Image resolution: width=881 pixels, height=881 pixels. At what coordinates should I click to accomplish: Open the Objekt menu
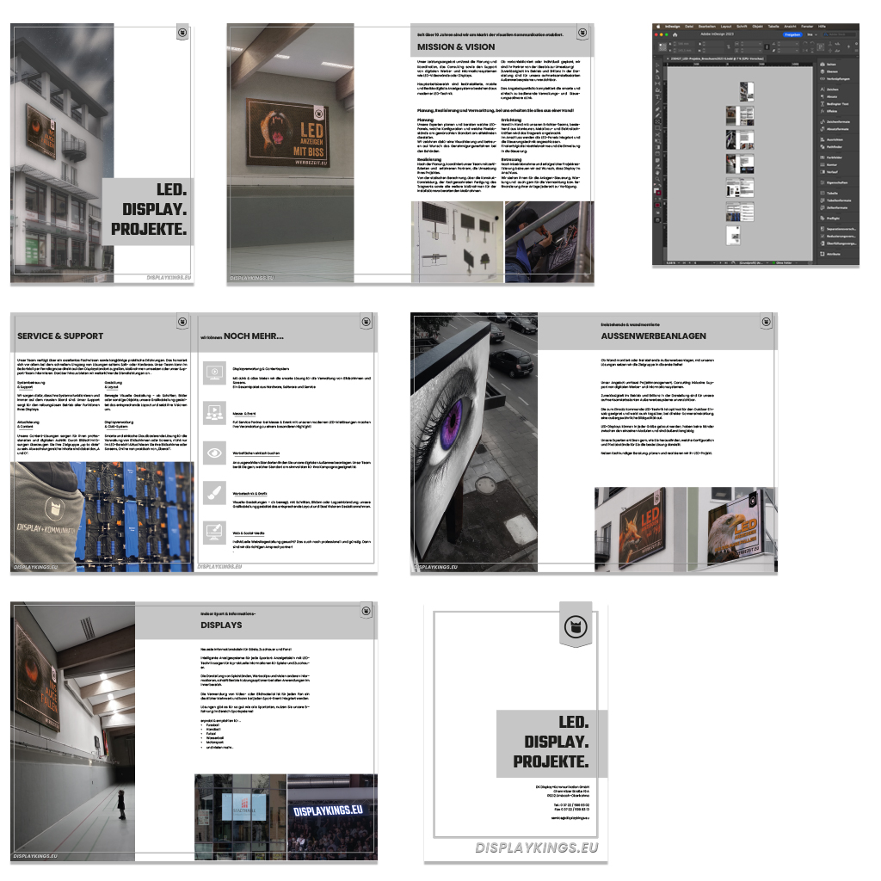point(757,27)
